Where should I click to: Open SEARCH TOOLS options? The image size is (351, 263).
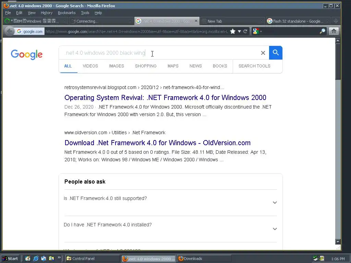254,66
